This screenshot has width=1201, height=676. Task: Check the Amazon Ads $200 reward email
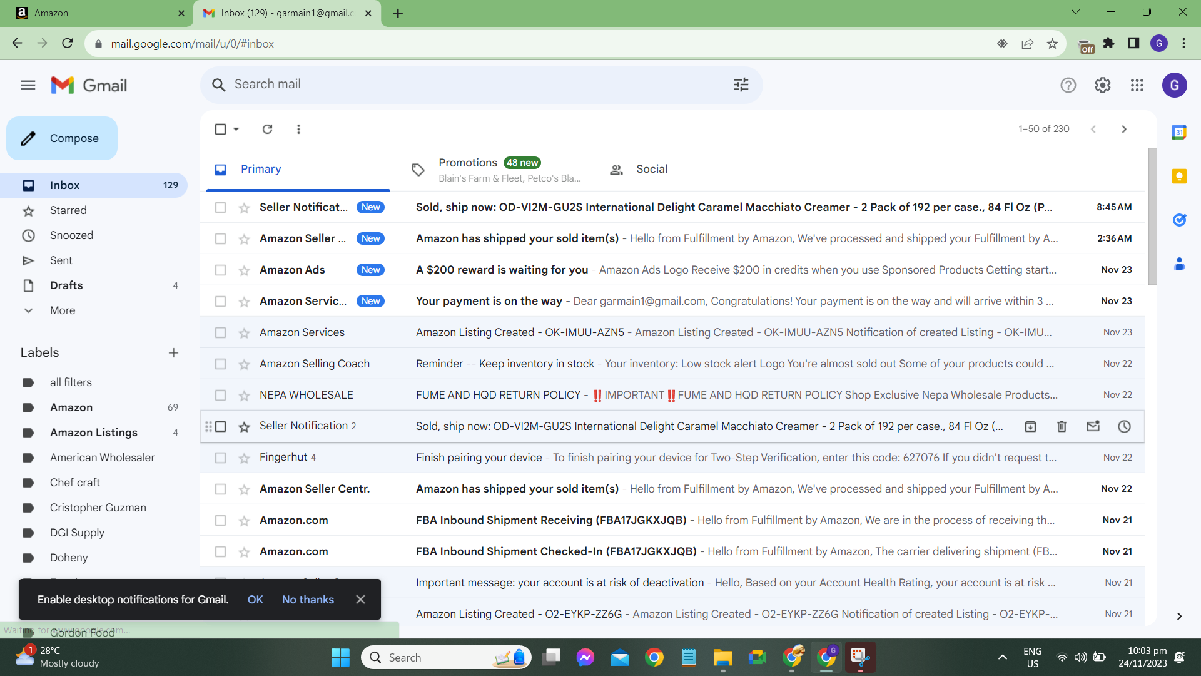click(x=220, y=270)
